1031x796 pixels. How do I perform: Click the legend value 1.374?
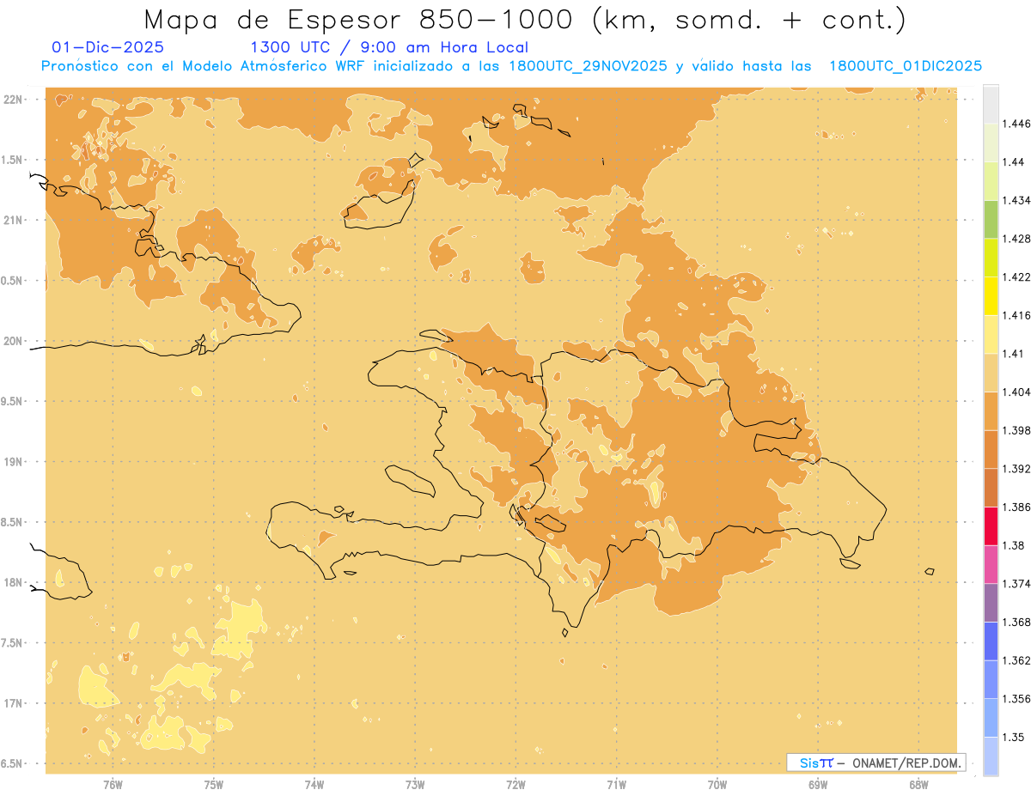1016,584
